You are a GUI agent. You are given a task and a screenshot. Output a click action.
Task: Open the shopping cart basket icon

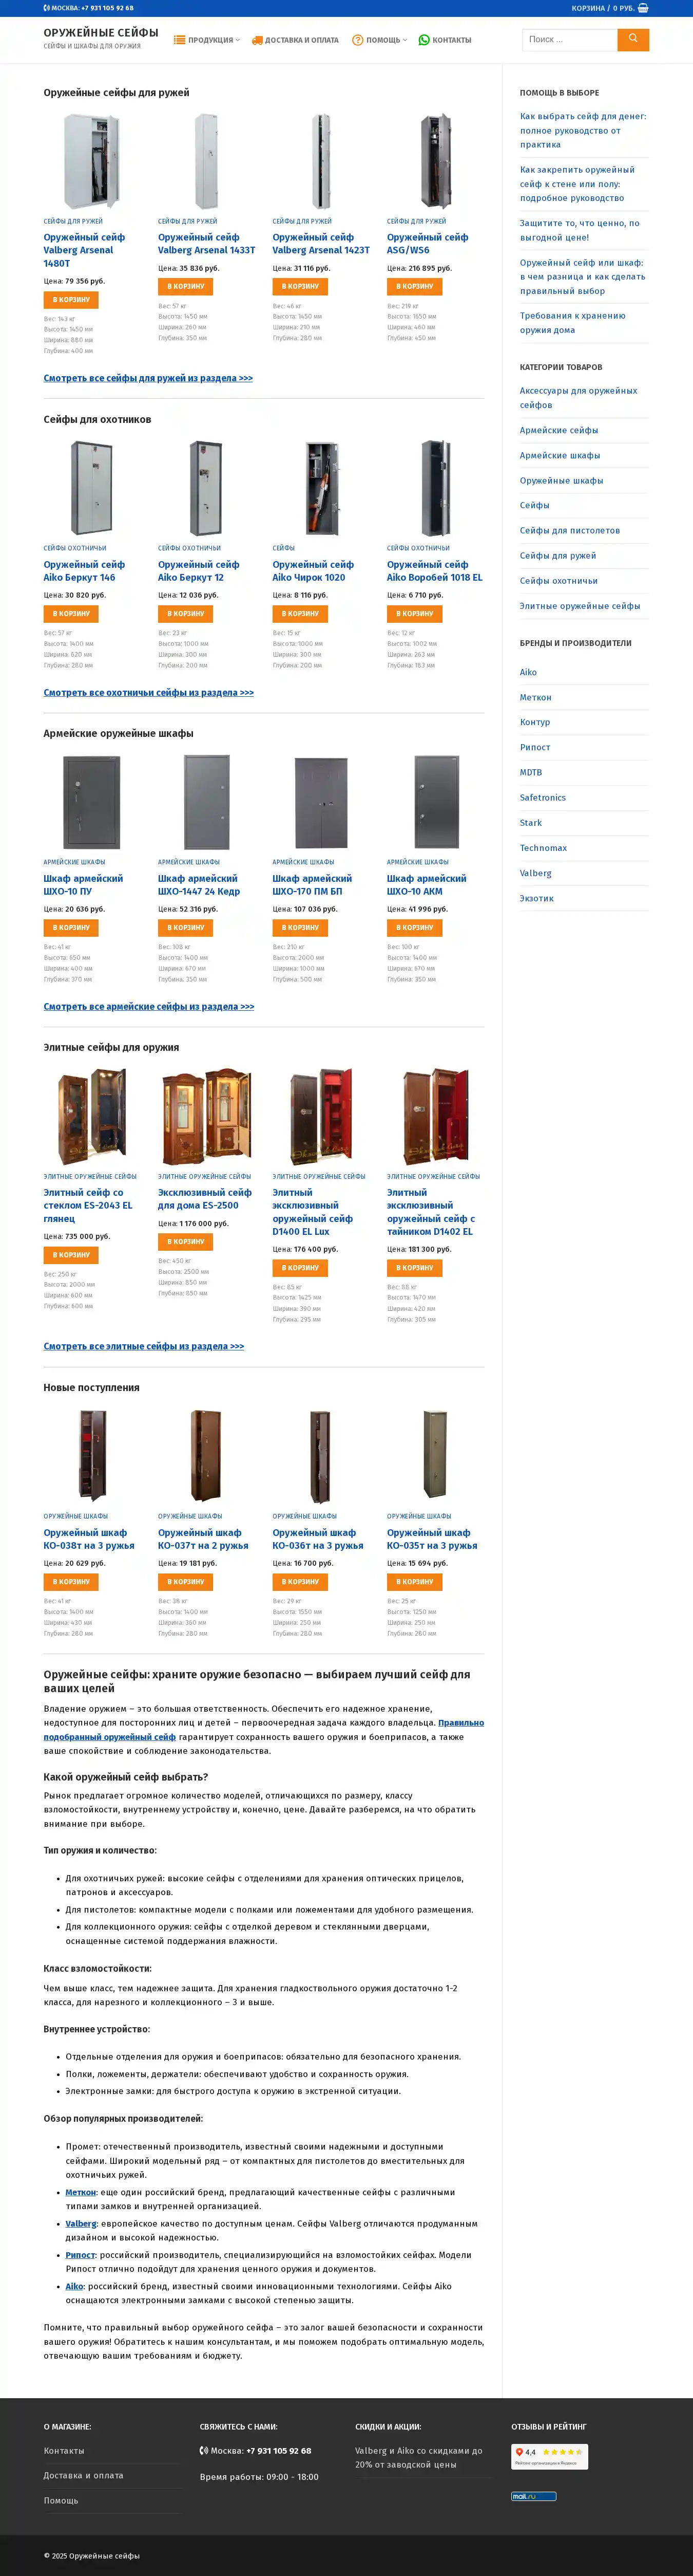643,8
